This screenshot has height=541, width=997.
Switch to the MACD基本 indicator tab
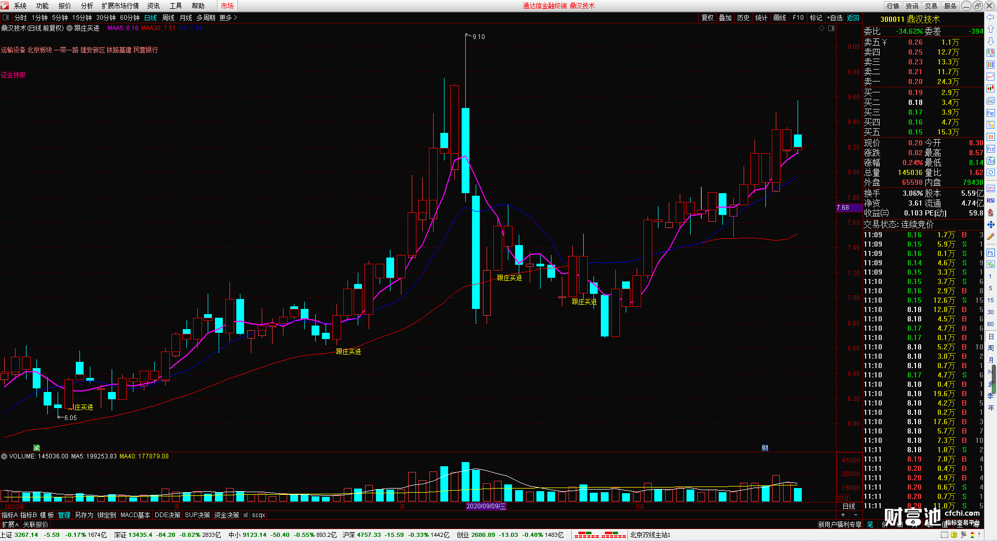pyautogui.click(x=135, y=515)
